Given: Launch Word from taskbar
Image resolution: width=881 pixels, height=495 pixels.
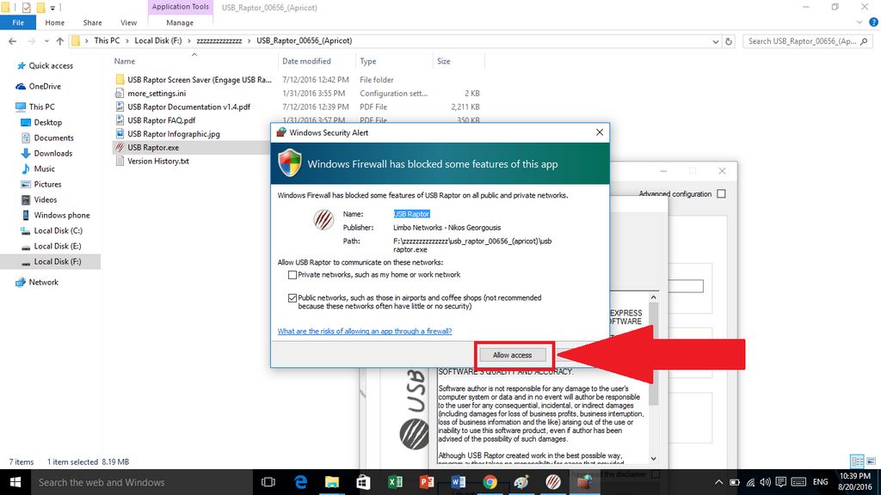Looking at the screenshot, I should click(x=458, y=482).
